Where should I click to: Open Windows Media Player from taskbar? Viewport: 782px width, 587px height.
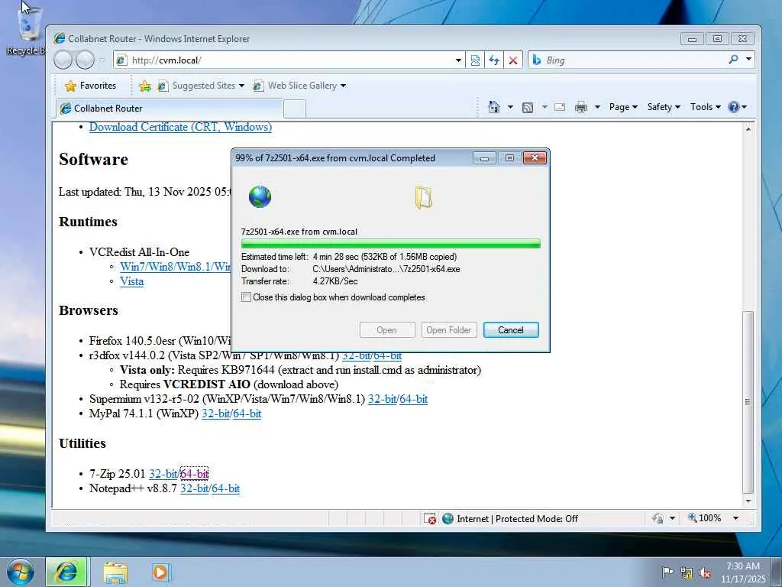click(x=160, y=572)
